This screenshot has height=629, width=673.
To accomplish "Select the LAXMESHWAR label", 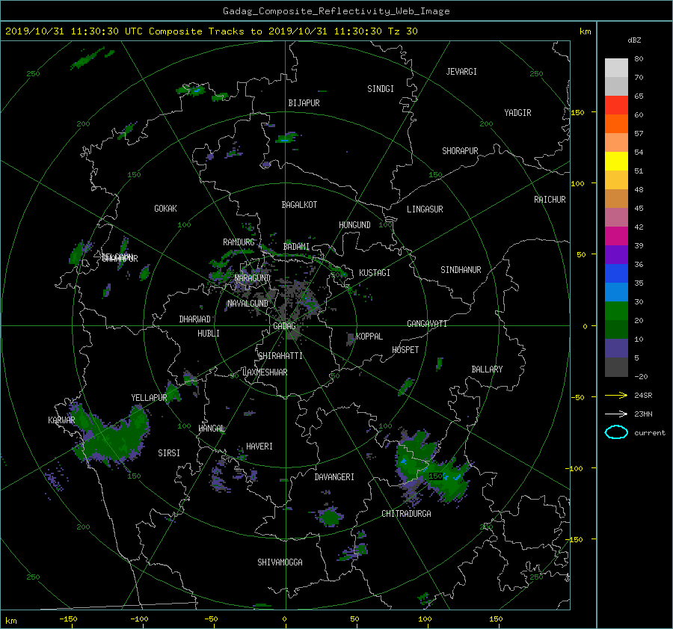I will coord(265,372).
